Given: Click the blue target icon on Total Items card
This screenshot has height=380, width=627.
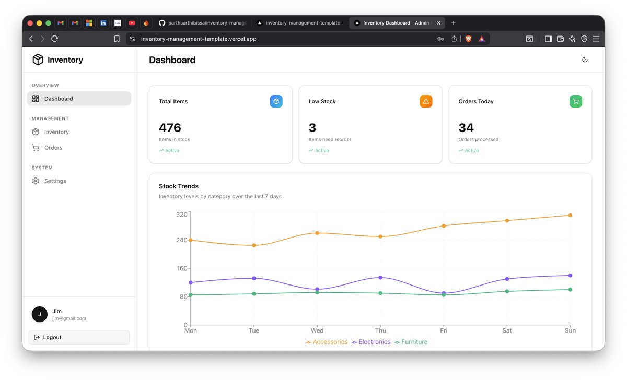Looking at the screenshot, I should [x=276, y=101].
